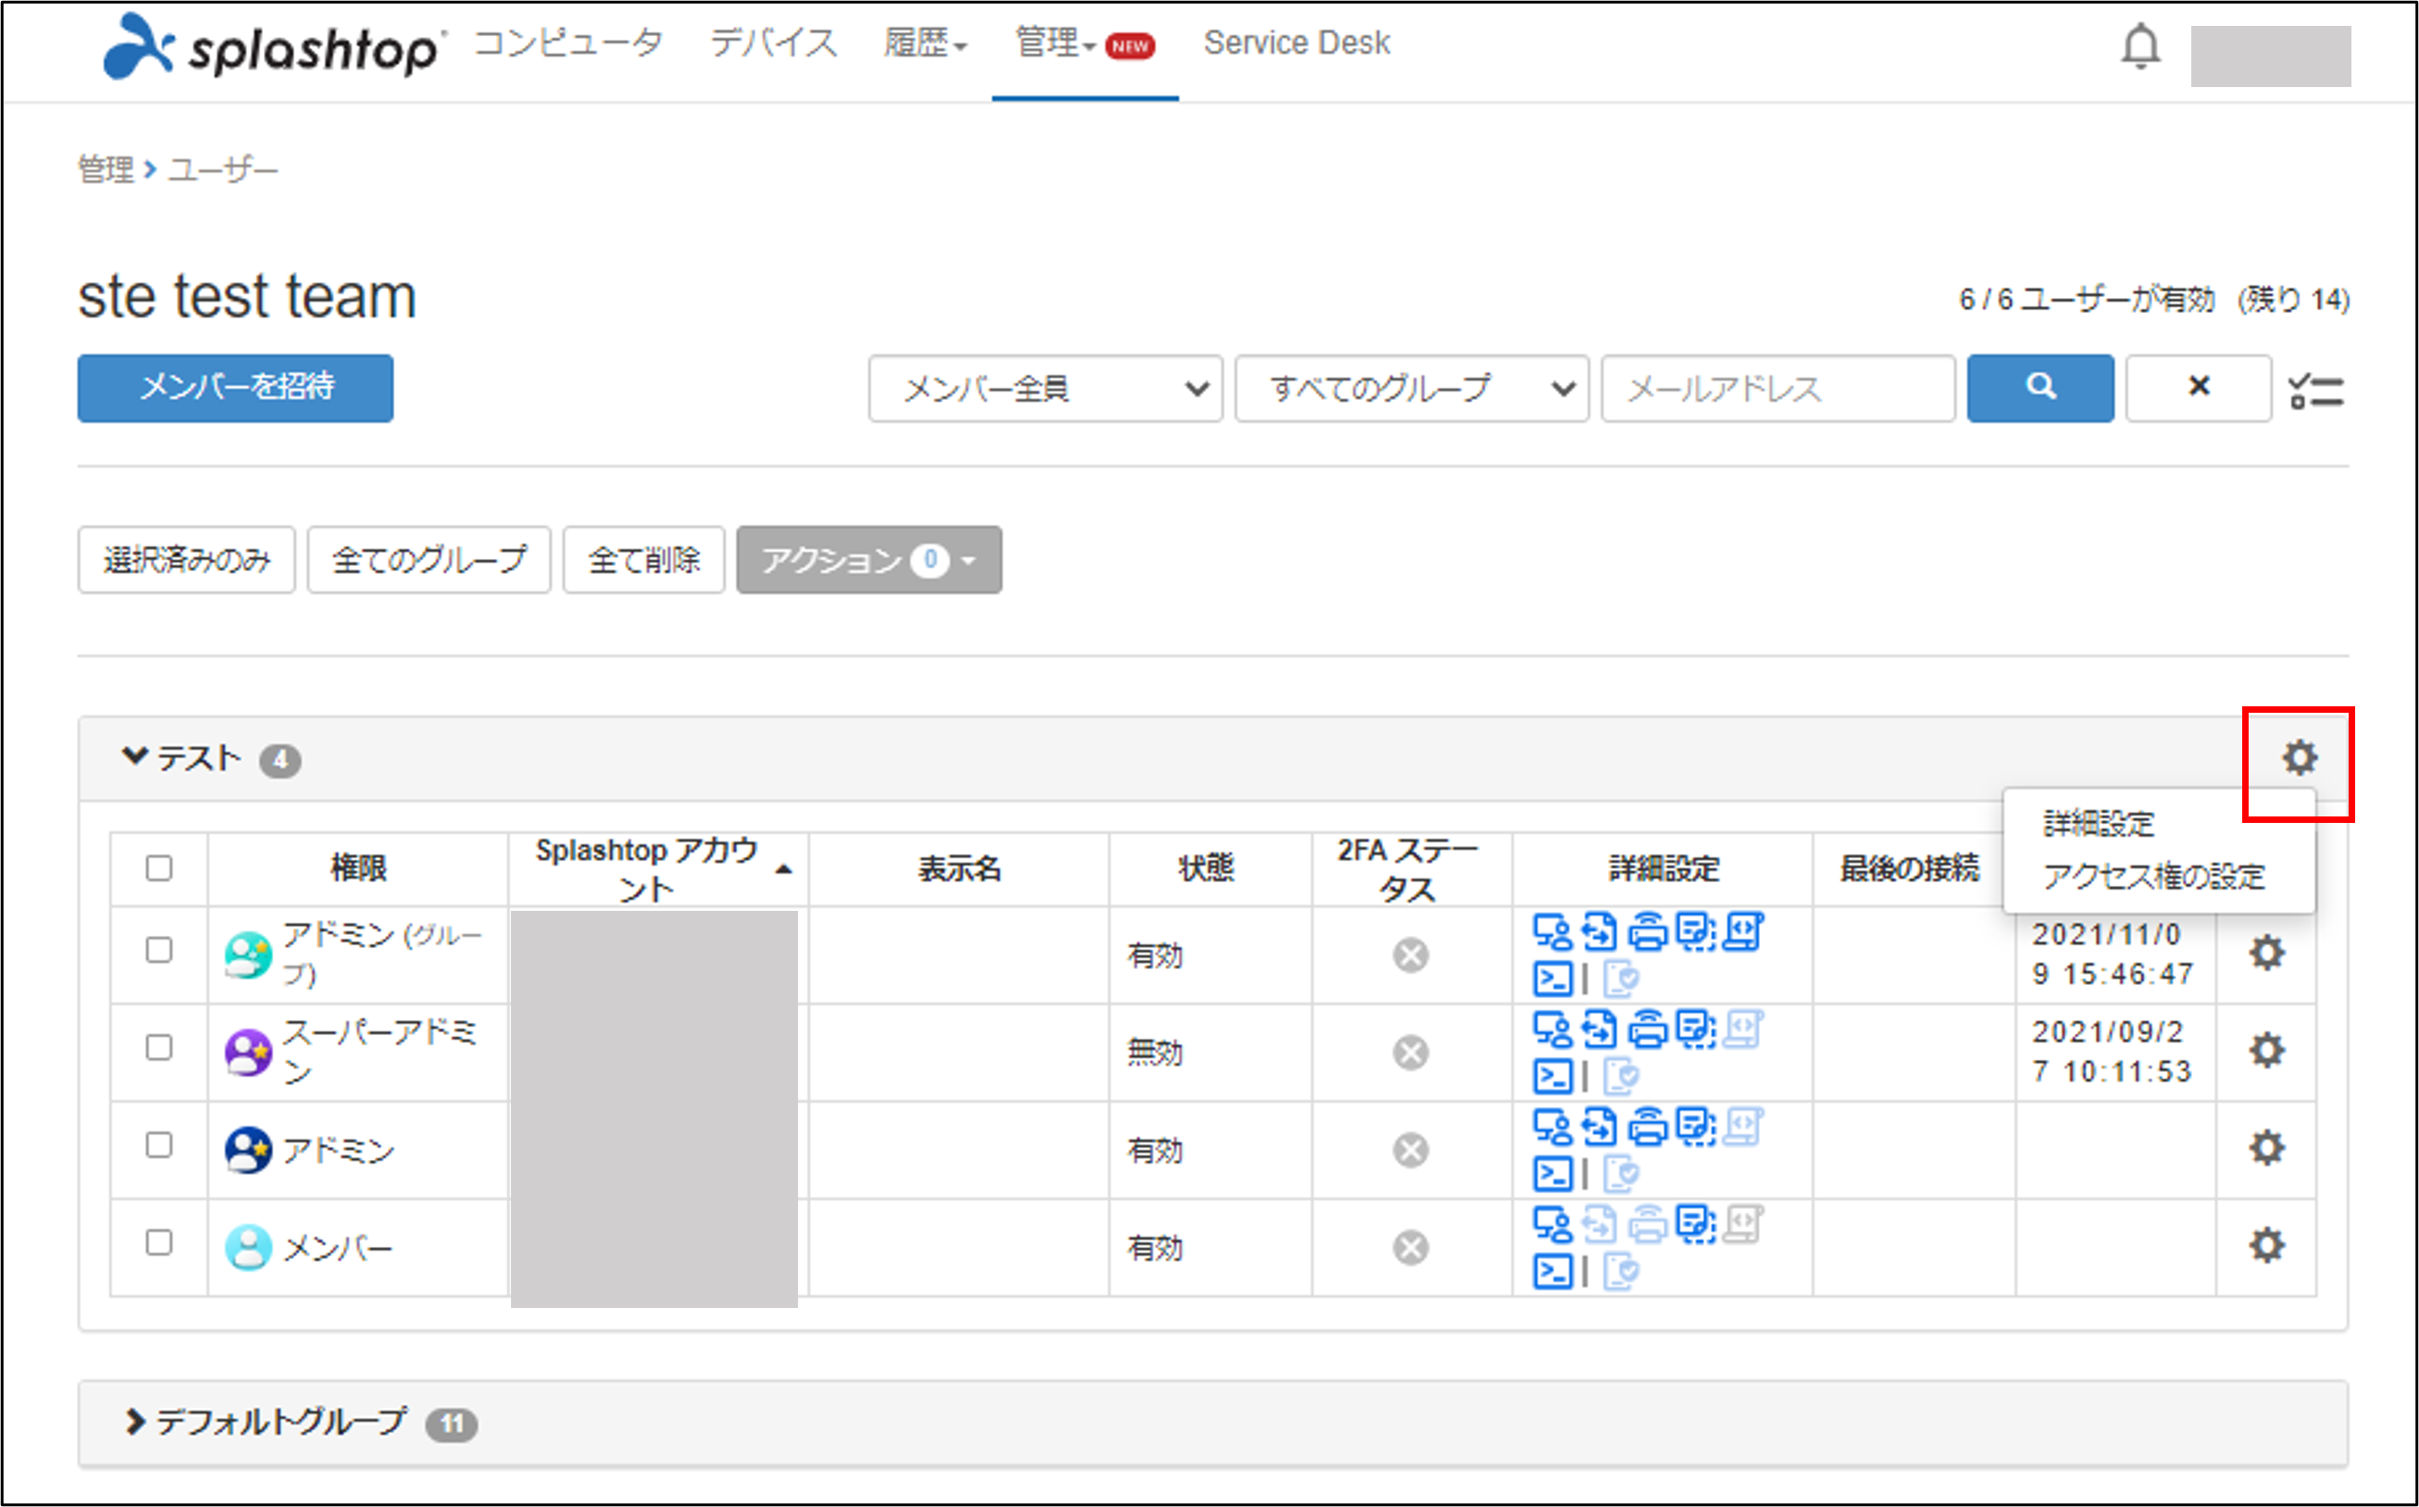This screenshot has height=1507, width=2419.
Task: Click the blue search magnifier button
Action: pos(2039,388)
